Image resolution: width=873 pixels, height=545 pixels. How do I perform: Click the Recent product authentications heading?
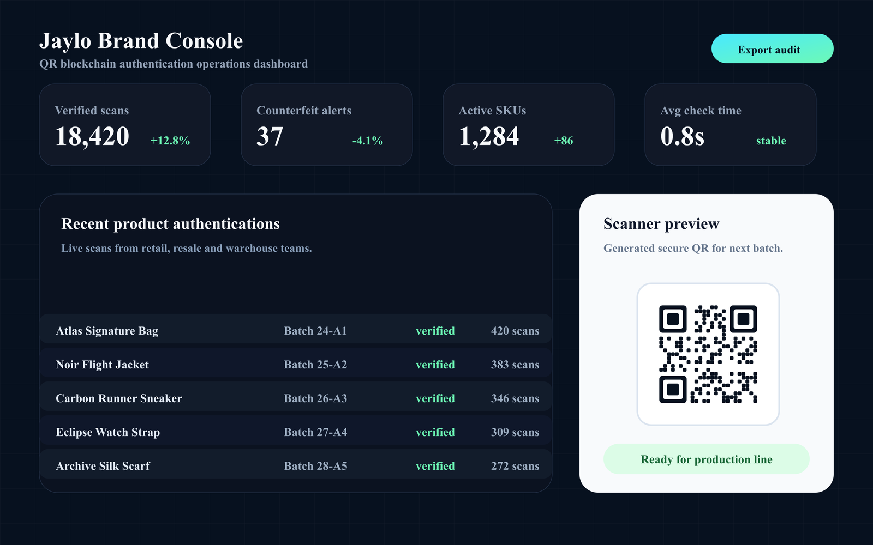(x=171, y=224)
